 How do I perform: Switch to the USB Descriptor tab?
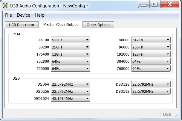click(x=22, y=25)
